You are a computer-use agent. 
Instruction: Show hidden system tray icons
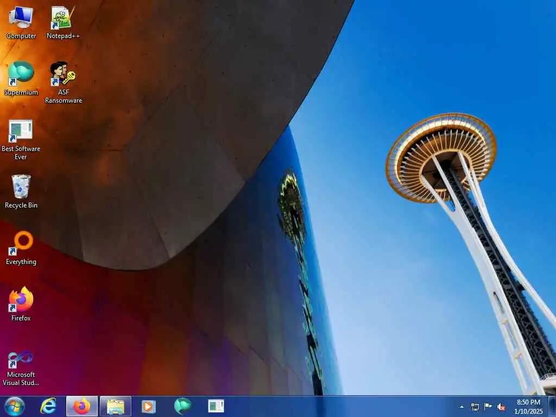(462, 407)
